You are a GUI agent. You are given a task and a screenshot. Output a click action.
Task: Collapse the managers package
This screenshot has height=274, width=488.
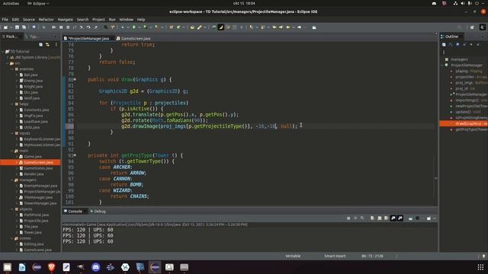click(x=12, y=180)
